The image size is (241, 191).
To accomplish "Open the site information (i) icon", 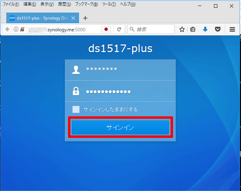I will click(16, 29).
